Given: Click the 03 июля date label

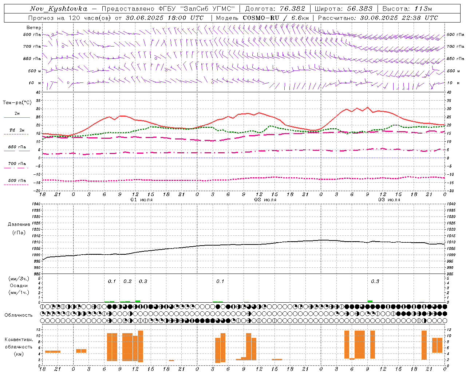Looking at the screenshot, I should click(x=389, y=200).
